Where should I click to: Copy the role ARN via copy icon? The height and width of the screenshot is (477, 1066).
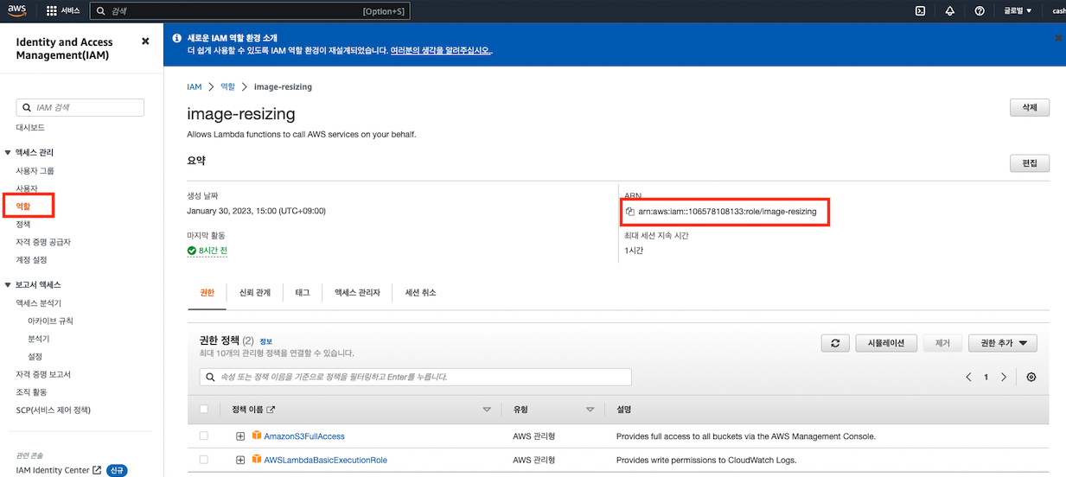[630, 211]
